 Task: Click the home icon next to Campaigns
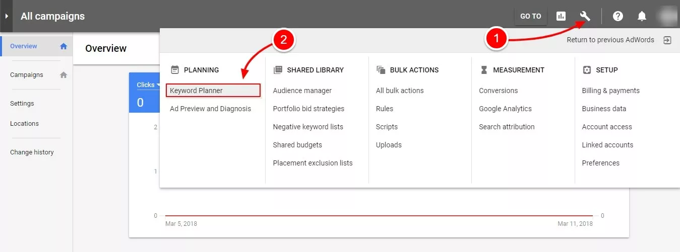point(64,75)
